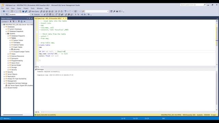Click the Object Explorer auto-hide pin icon

coord(29,18)
